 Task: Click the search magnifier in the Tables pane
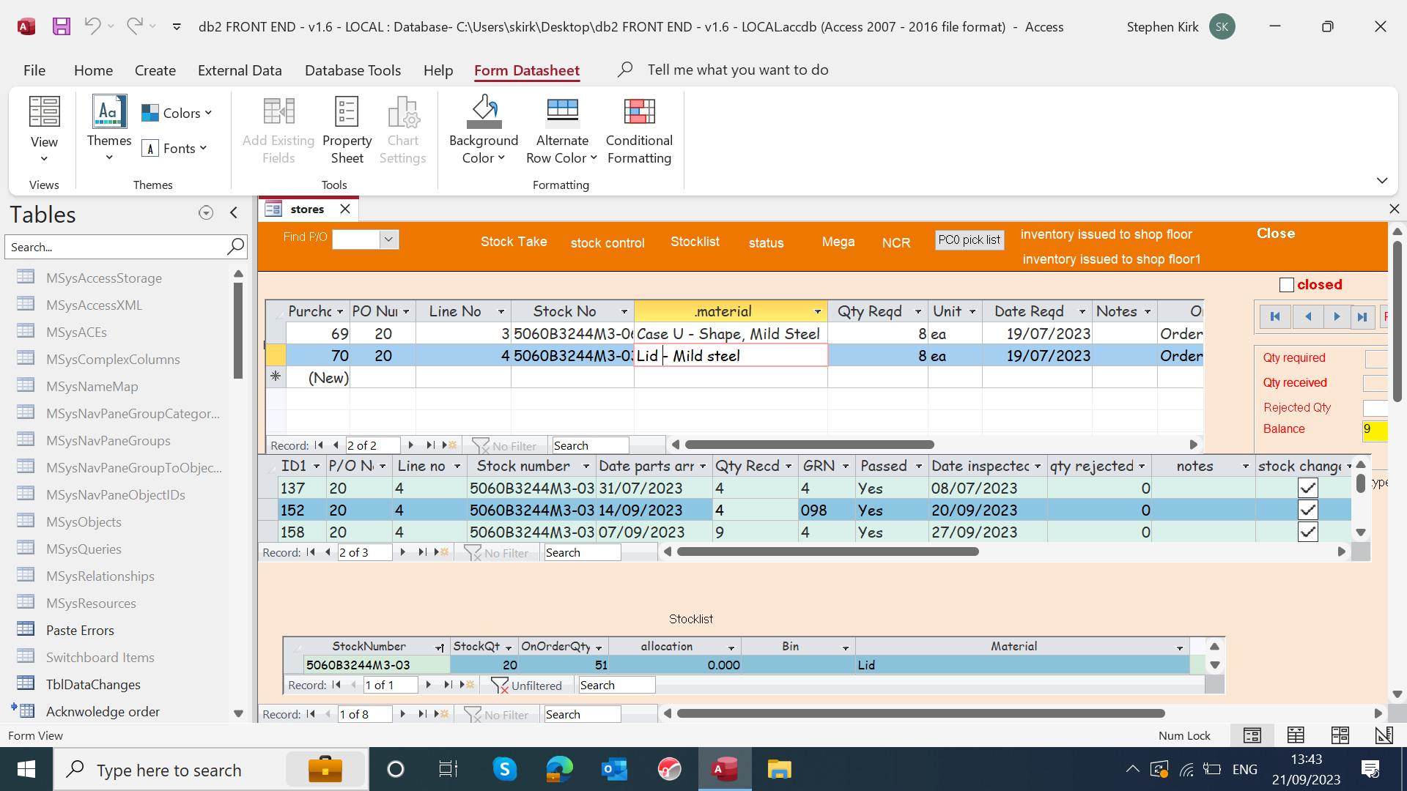point(235,247)
